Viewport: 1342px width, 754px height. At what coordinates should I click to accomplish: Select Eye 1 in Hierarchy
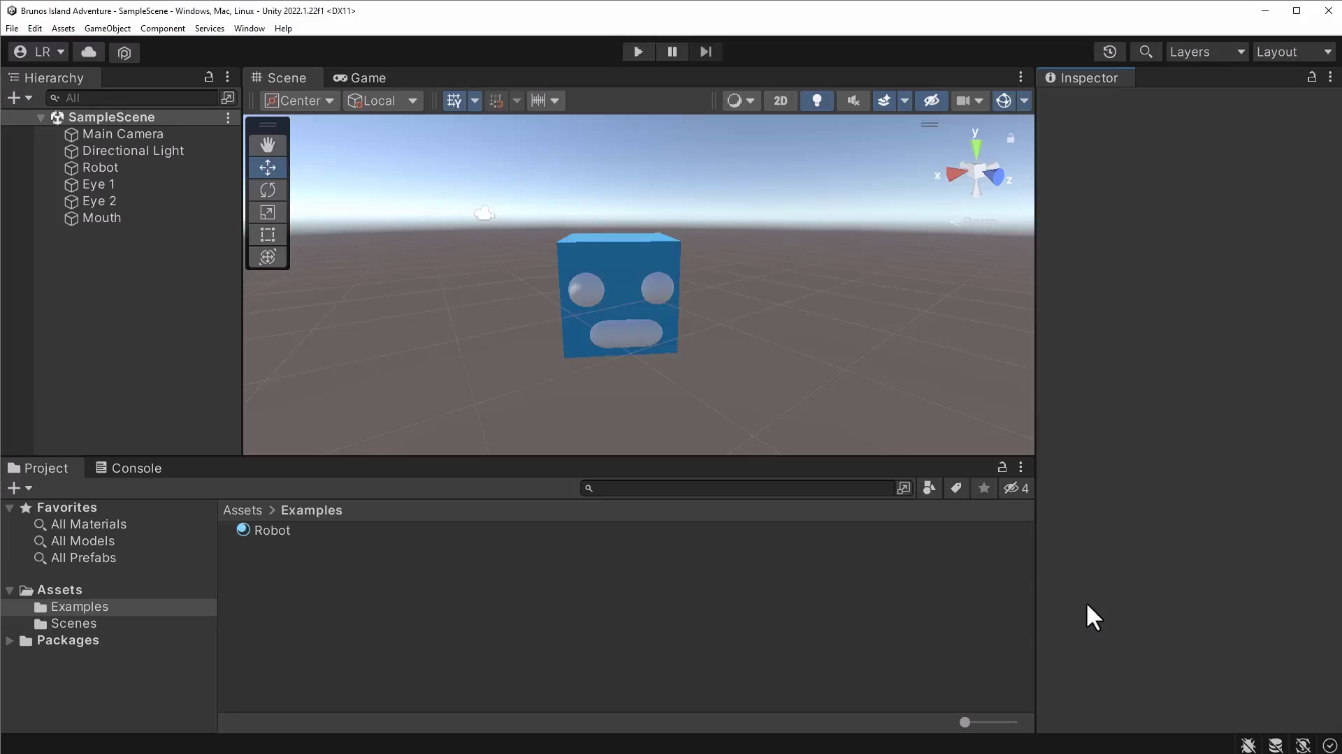pyautogui.click(x=99, y=184)
